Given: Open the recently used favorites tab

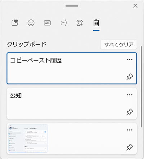Looking at the screenshot, I should (15, 23).
